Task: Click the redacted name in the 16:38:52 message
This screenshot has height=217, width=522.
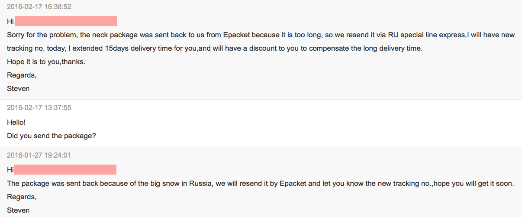Action: 66,21
